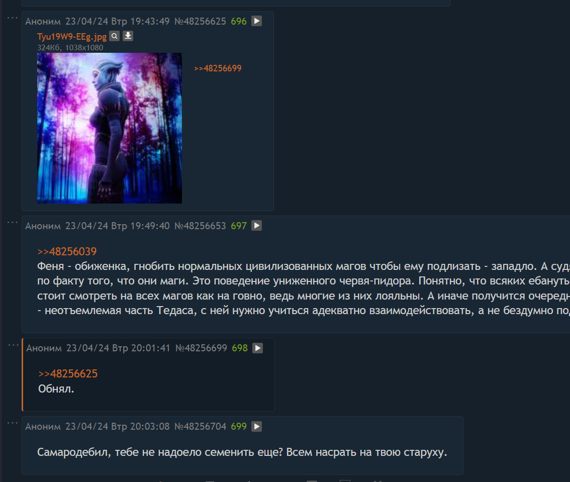Click post number №48256699 in the header
Viewport: 570px width, 482px height.
[x=202, y=348]
